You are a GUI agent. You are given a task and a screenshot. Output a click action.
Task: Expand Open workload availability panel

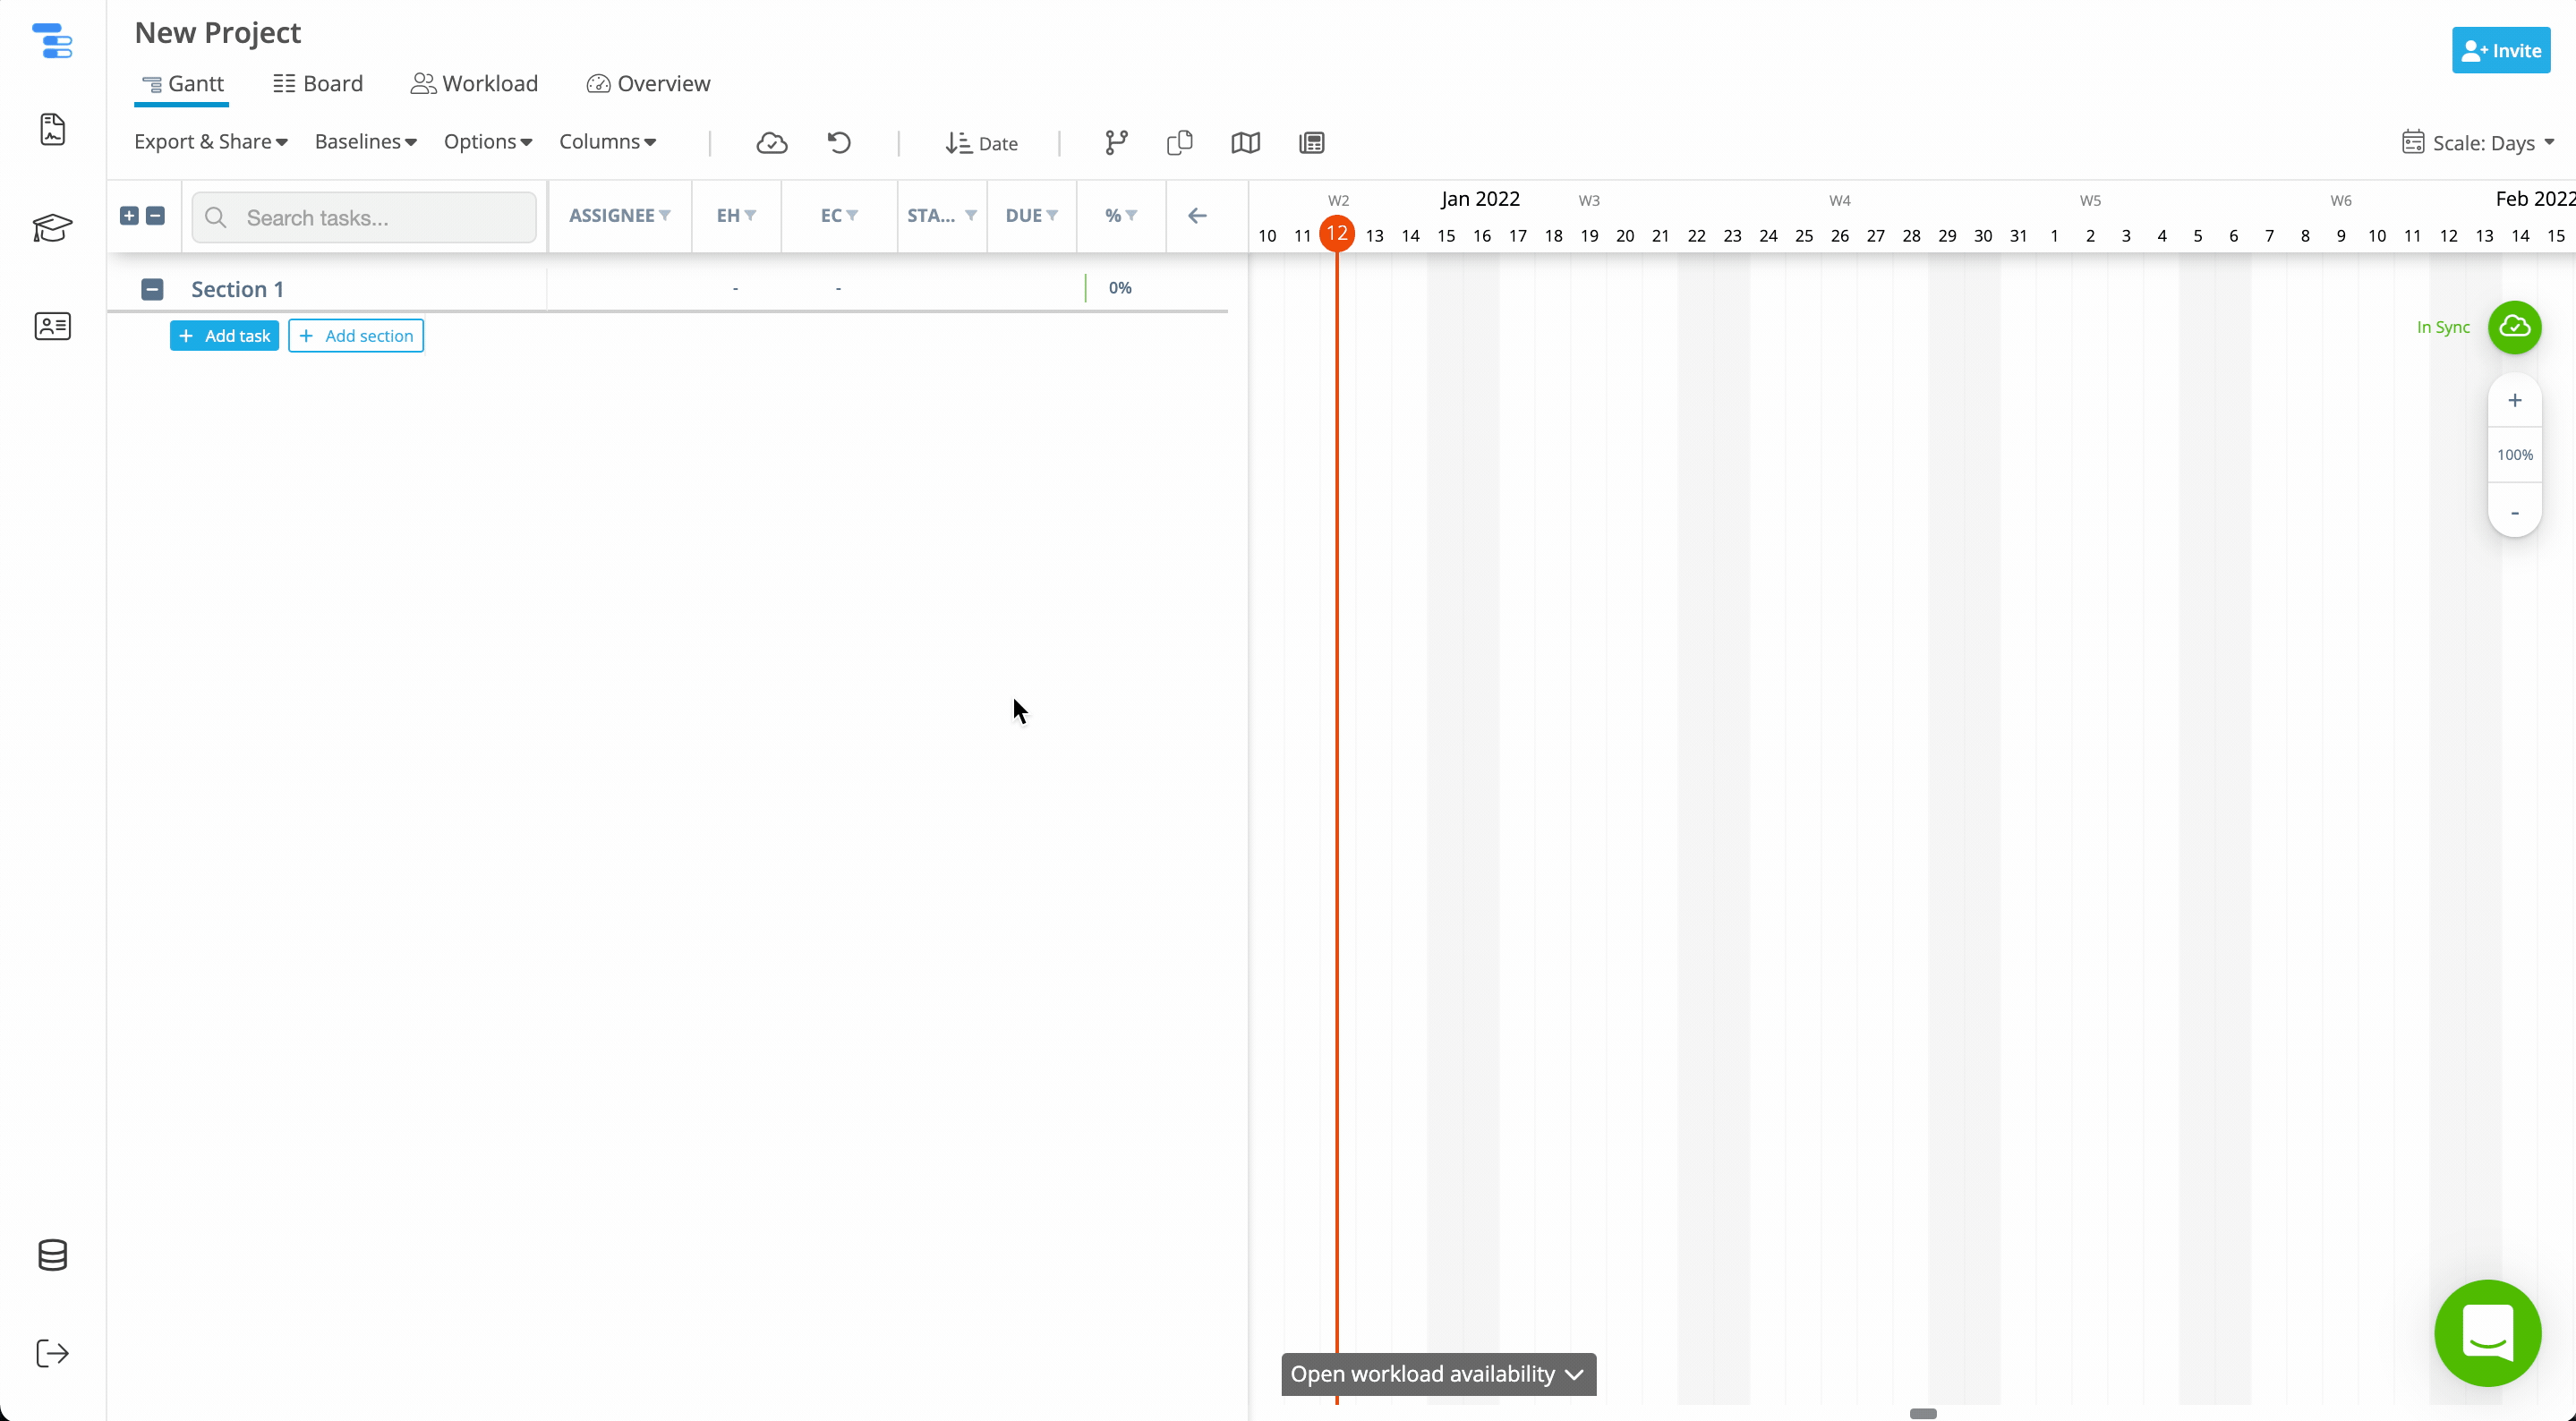click(1437, 1374)
